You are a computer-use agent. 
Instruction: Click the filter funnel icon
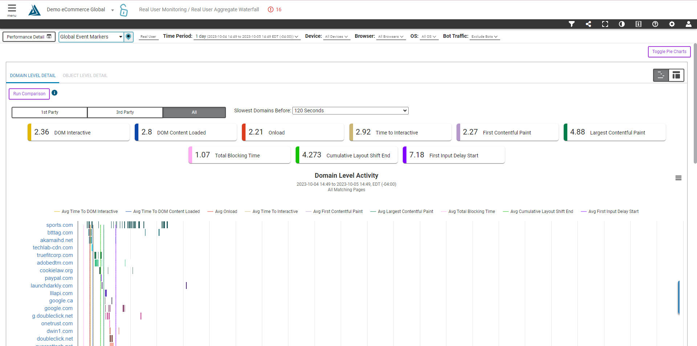[x=571, y=24]
